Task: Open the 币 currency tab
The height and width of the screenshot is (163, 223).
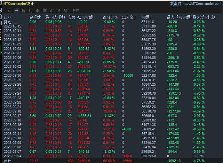Action: (52, 11)
